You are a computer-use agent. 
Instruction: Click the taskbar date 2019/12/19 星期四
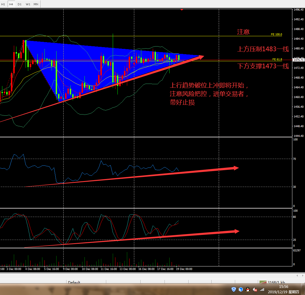tap(284, 292)
